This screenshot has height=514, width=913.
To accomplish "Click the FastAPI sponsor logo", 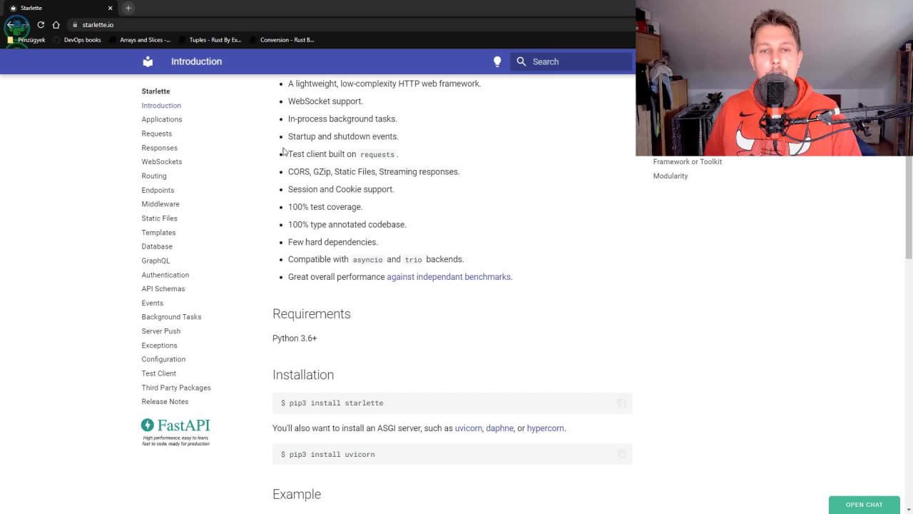I will (x=175, y=432).
